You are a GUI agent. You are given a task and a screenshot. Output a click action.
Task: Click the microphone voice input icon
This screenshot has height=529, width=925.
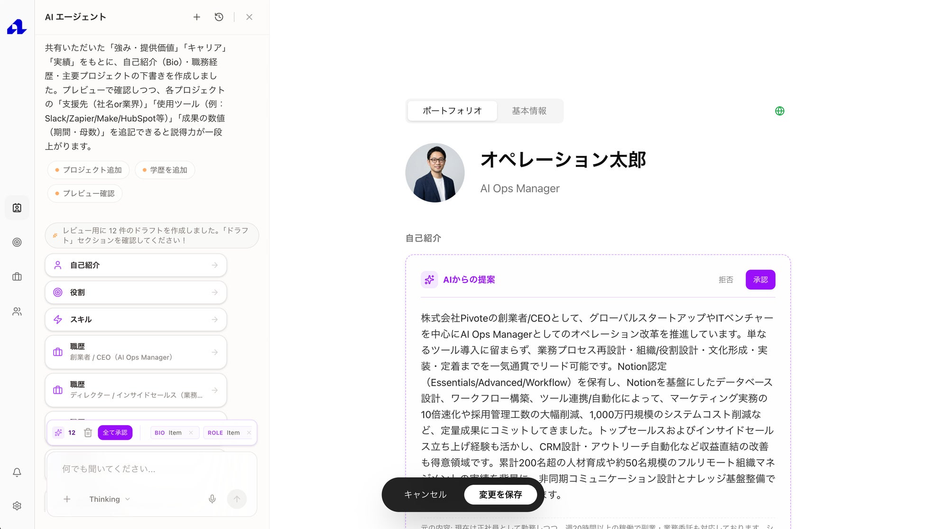coord(212,499)
